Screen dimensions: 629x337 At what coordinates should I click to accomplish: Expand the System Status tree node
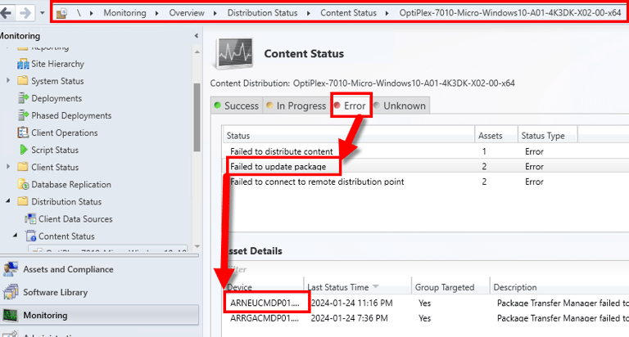coord(8,80)
